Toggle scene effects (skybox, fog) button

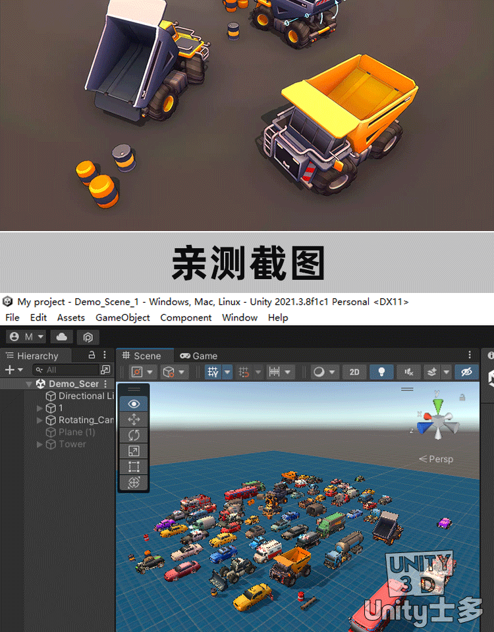point(431,372)
